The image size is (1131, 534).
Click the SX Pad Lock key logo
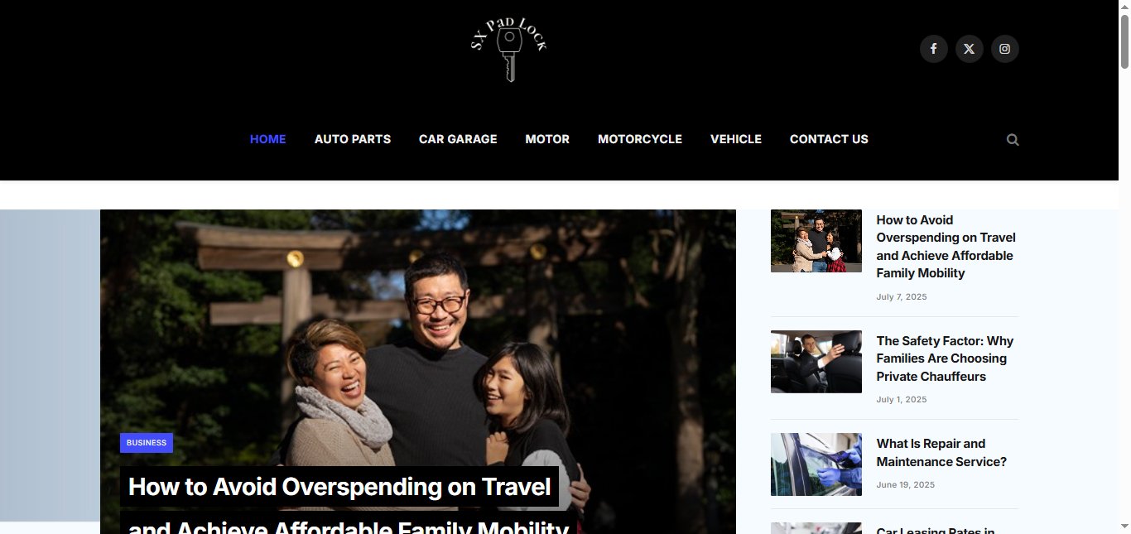click(508, 50)
